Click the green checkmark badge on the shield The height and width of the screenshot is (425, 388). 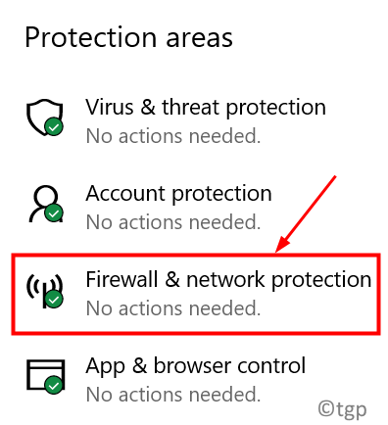54,126
